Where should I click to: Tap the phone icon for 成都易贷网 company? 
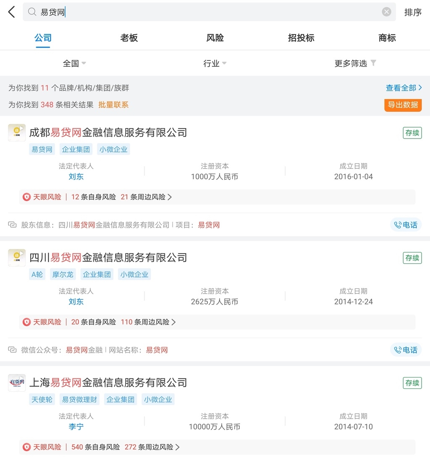(x=406, y=225)
